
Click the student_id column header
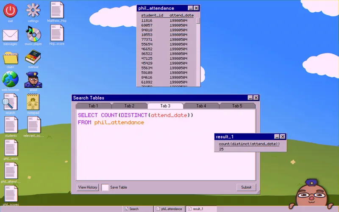(x=152, y=15)
